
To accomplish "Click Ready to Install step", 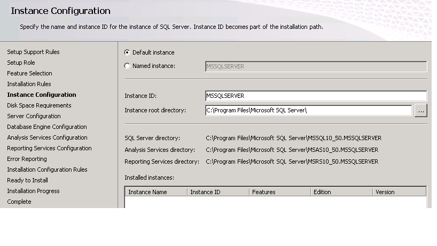I will click(x=27, y=180).
